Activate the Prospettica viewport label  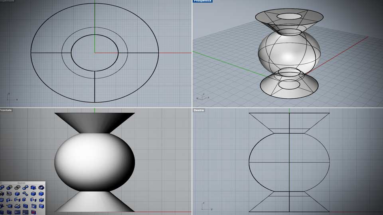click(x=203, y=1)
